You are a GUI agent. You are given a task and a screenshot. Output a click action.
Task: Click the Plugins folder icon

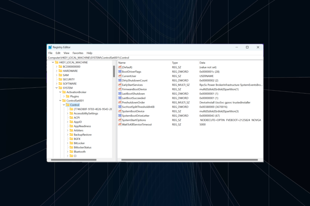click(x=68, y=96)
